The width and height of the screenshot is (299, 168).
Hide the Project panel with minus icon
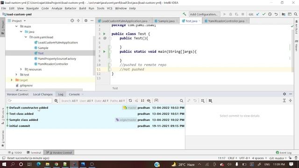pos(92,21)
